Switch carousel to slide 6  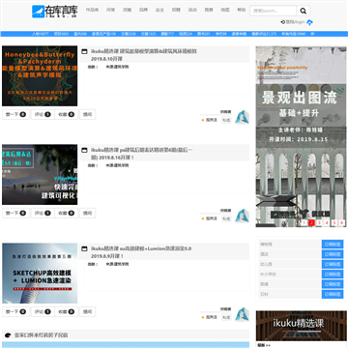342,222
